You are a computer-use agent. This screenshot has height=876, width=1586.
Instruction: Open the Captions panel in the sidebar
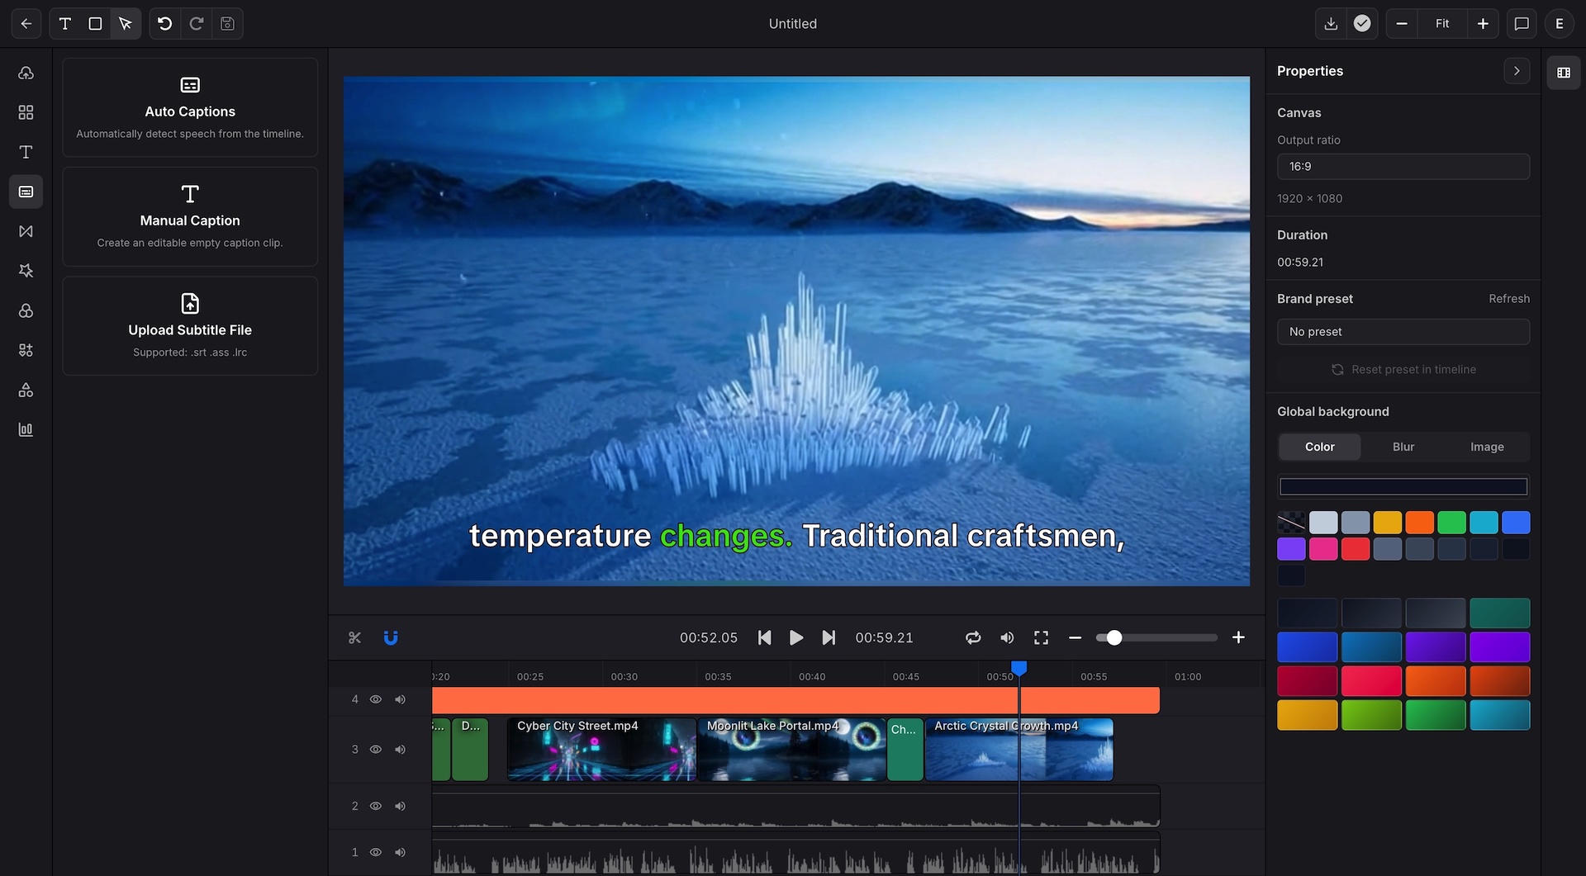26,192
